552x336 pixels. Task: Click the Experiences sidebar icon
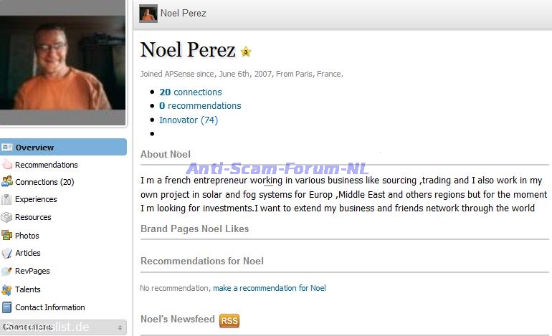(x=7, y=199)
